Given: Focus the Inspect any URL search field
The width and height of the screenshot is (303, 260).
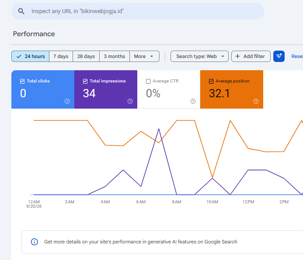Looking at the screenshot, I should (x=138, y=11).
